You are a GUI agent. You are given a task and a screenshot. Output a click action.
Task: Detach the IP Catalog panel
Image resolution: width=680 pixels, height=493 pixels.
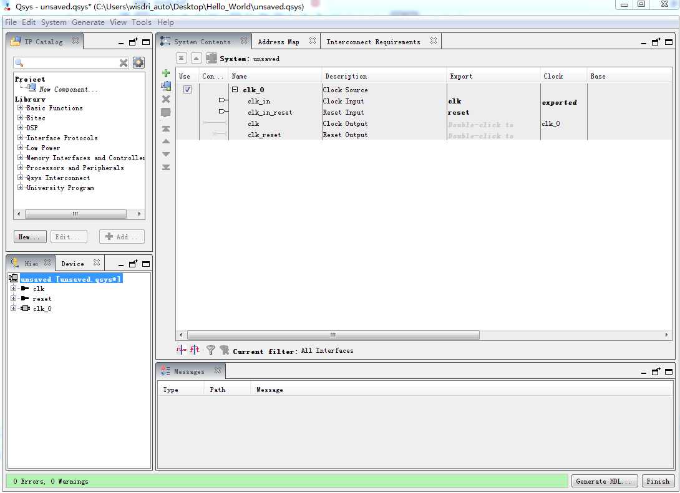click(133, 42)
